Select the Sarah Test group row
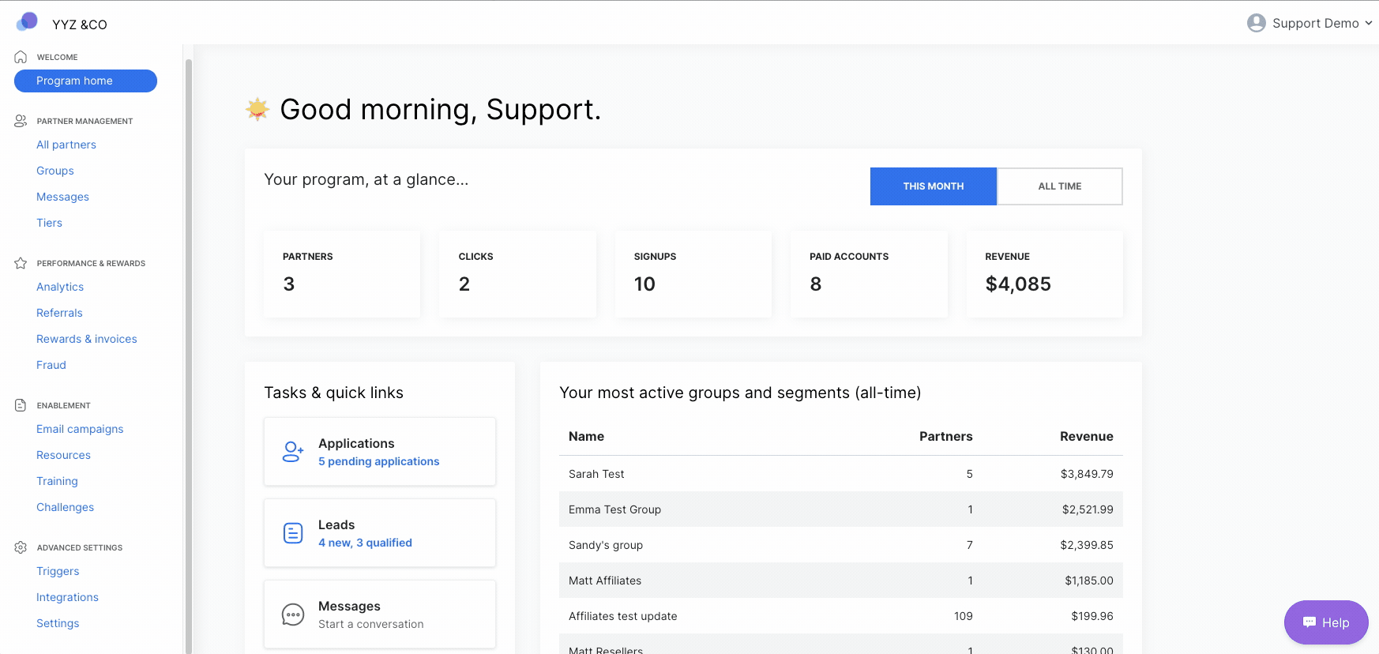1379x654 pixels. click(841, 474)
